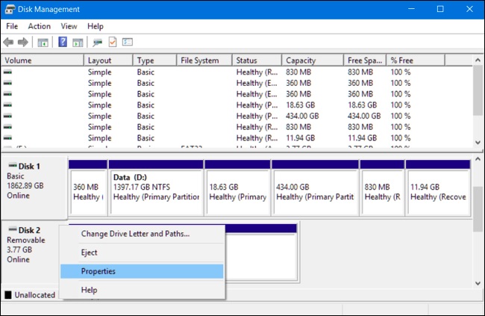
Task: Select the Data (D:) partition block
Action: pos(155,188)
